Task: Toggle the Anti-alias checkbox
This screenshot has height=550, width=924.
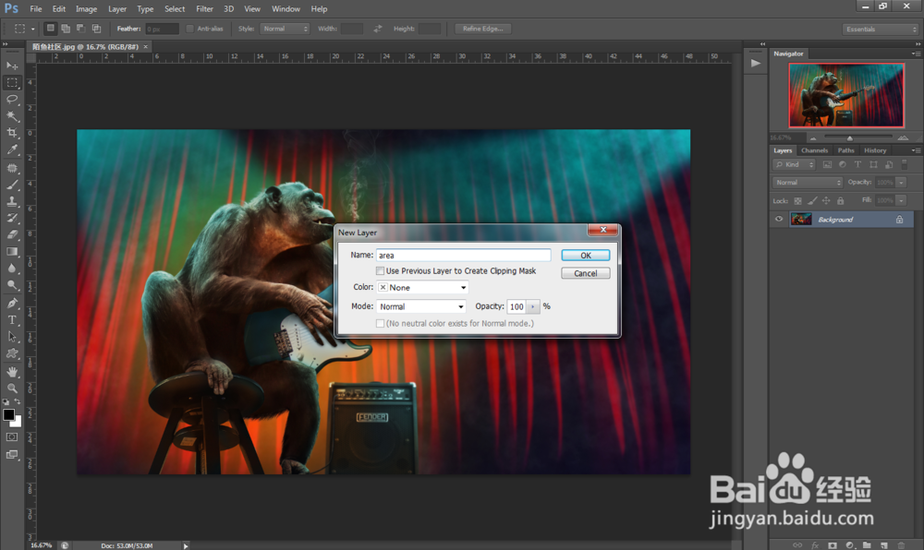Action: [189, 29]
